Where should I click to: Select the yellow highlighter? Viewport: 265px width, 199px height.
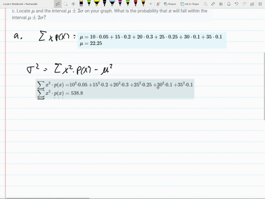coord(97,3)
